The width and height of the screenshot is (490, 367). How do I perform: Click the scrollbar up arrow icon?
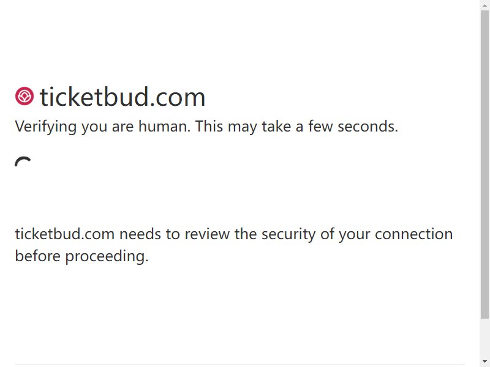(x=484, y=5)
